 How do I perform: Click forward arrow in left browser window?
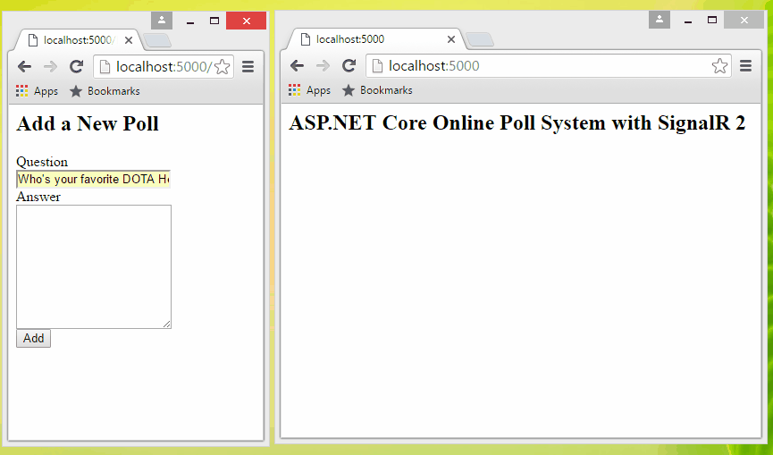point(50,66)
